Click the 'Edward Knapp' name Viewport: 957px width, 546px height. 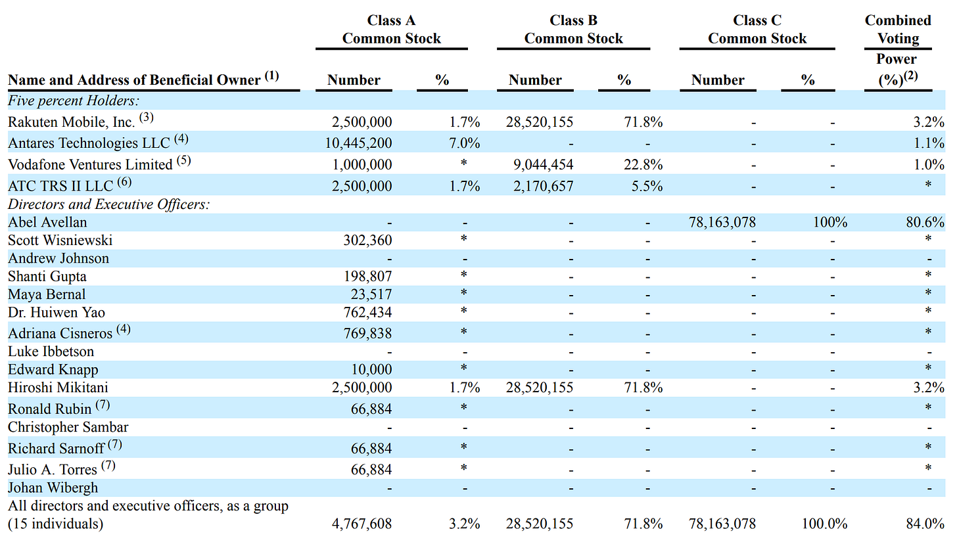tap(53, 370)
